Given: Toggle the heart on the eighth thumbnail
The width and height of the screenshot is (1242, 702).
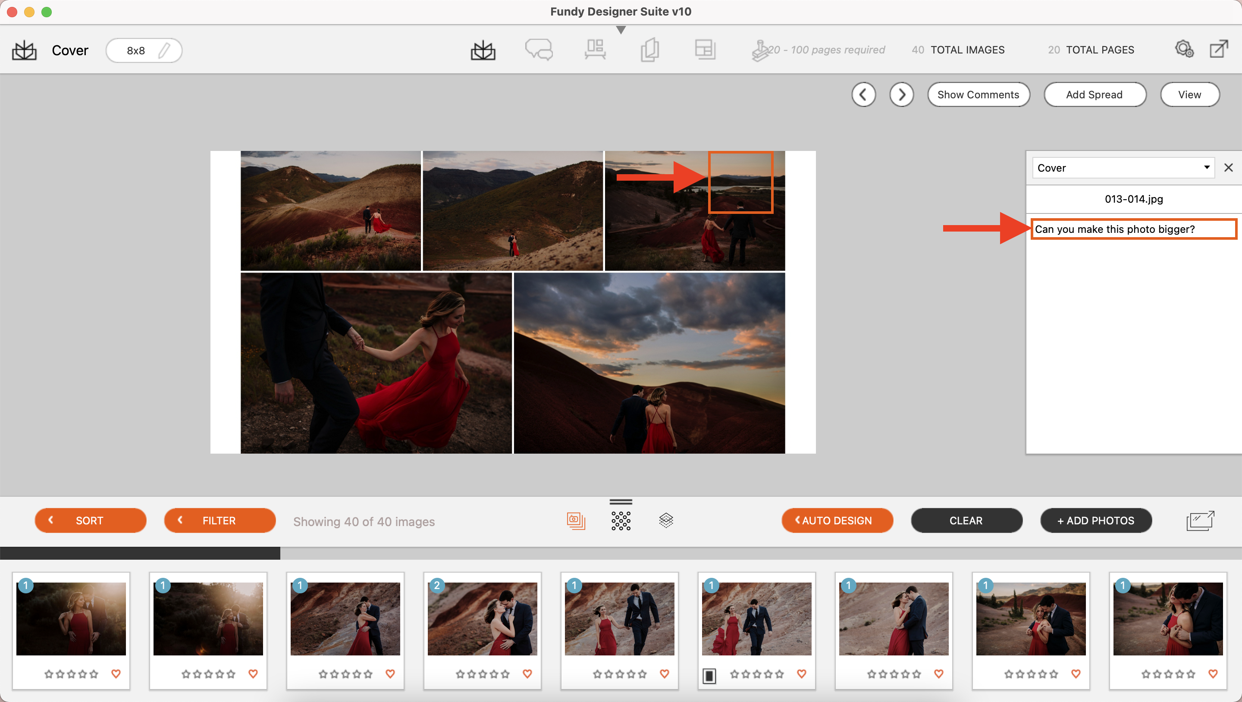Looking at the screenshot, I should tap(1076, 674).
